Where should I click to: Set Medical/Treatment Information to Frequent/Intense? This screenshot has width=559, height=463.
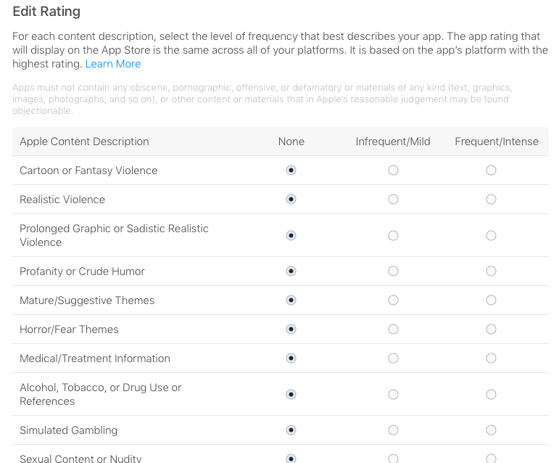[491, 358]
